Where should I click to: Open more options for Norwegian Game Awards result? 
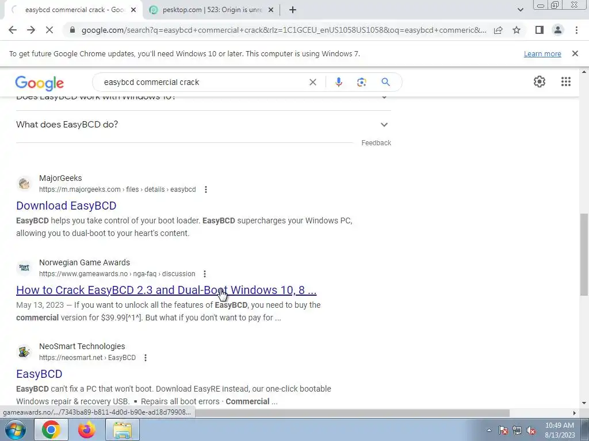(x=204, y=274)
